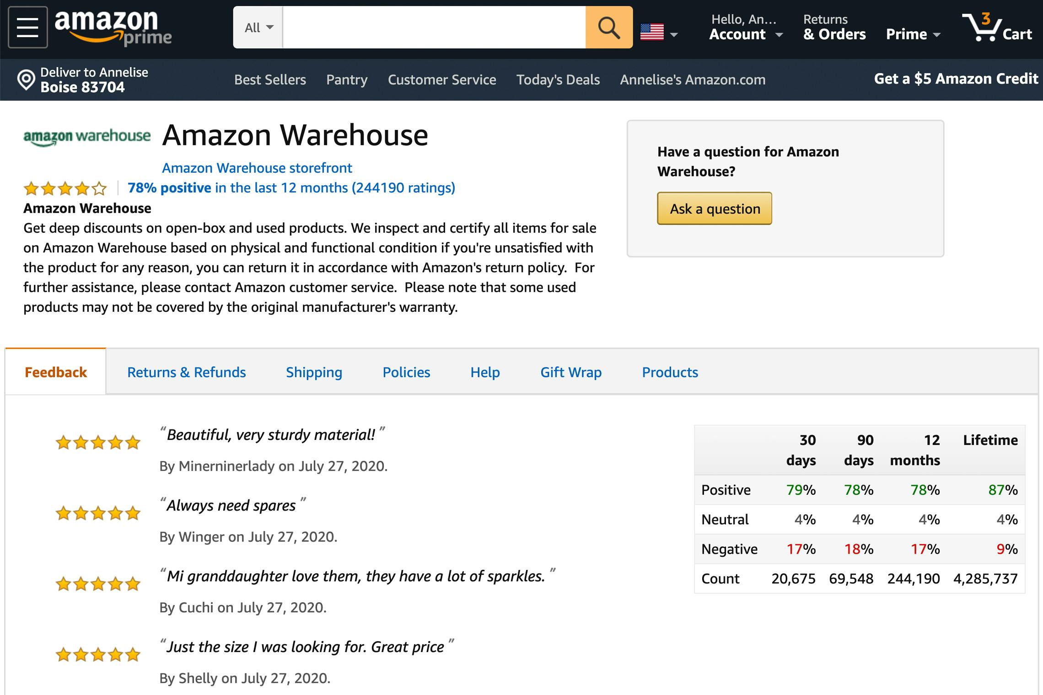Screen dimensions: 1043x695
Task: Click the Amazon Warehouse seller logo
Action: pos(86,136)
